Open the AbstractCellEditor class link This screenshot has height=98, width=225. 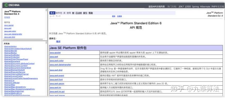[12, 55]
